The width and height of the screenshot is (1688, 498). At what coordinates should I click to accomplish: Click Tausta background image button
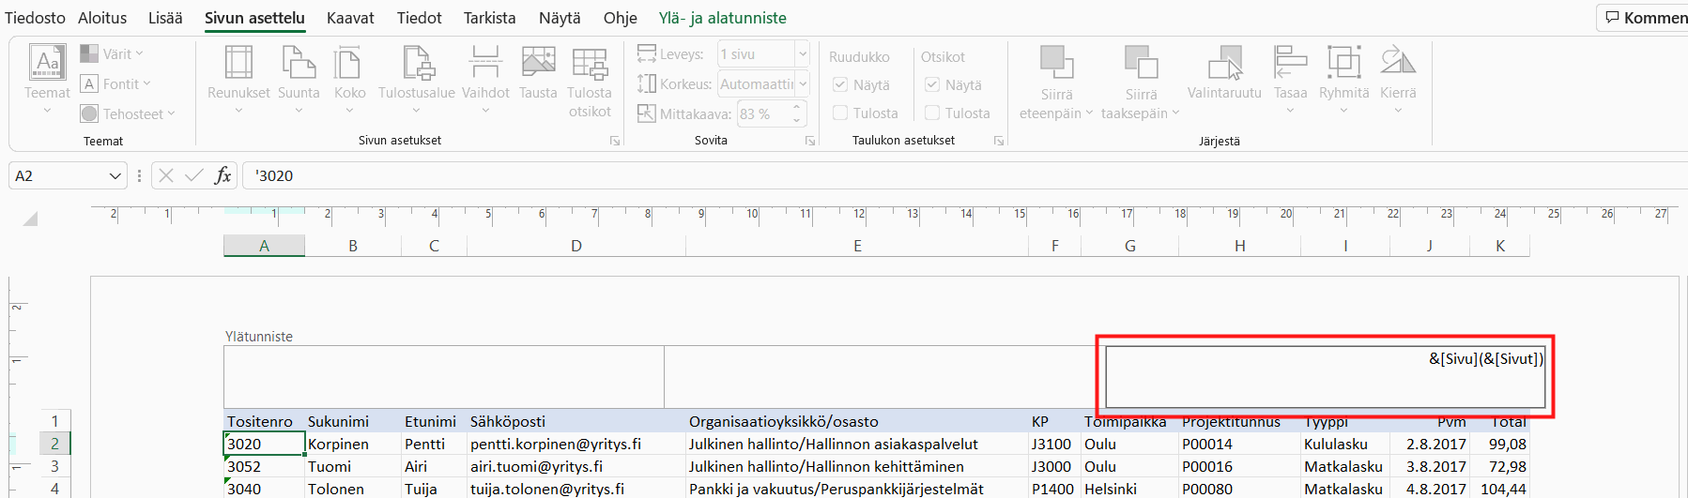point(538,73)
